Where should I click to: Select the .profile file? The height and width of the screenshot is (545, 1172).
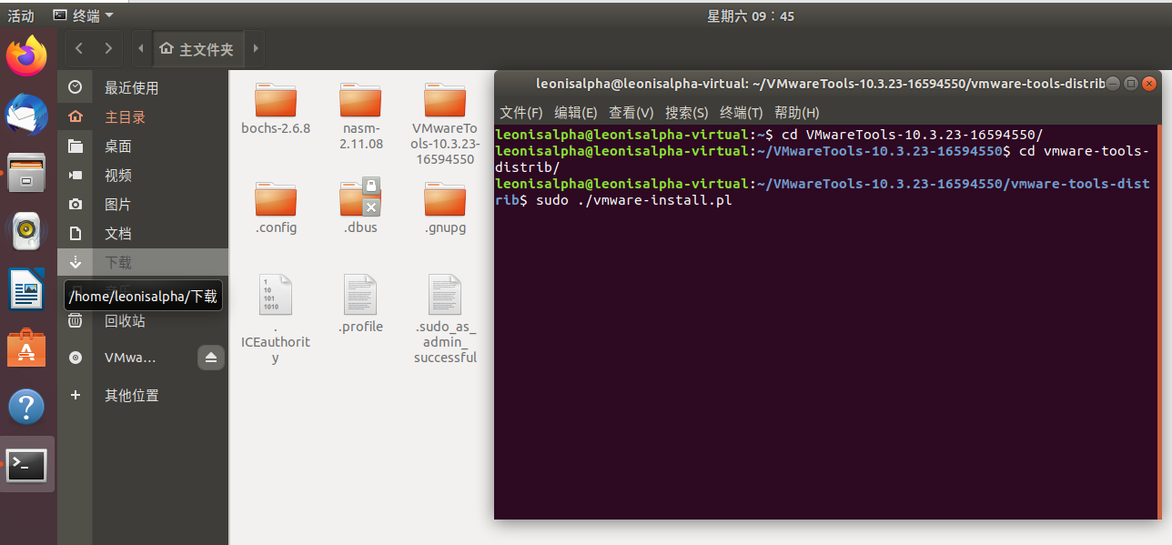click(x=360, y=304)
